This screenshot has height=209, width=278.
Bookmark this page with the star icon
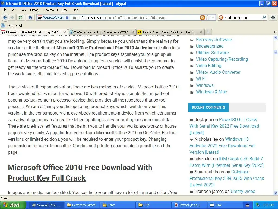click(208, 17)
